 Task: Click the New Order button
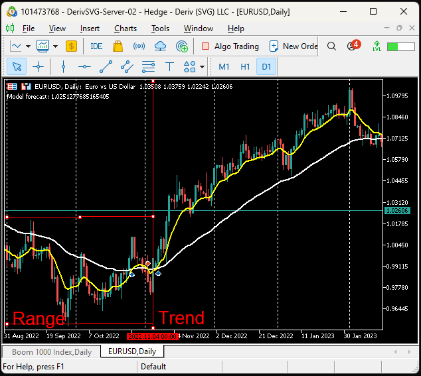point(294,46)
